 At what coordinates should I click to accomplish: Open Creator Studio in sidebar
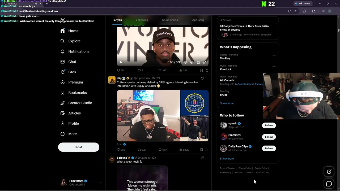pos(76,103)
